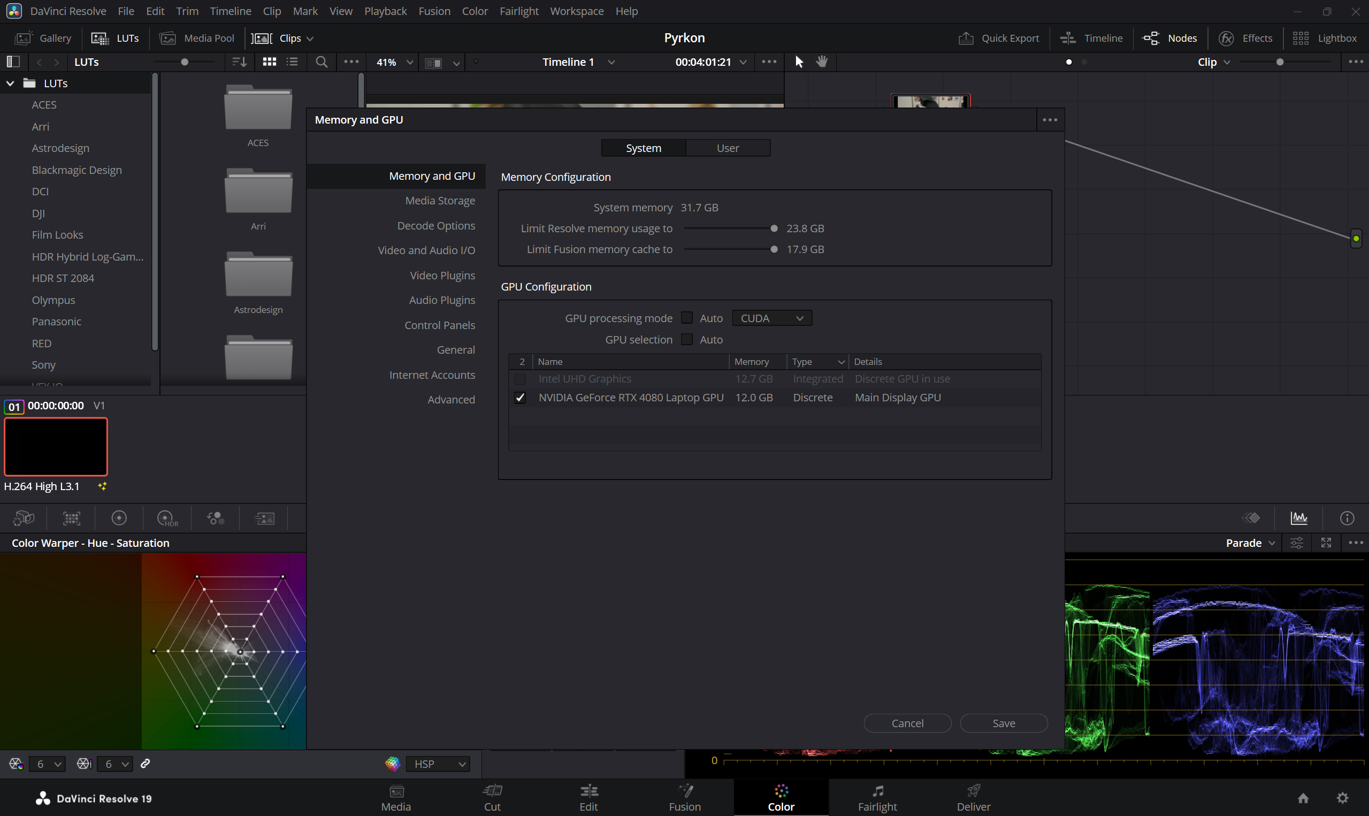The height and width of the screenshot is (816, 1369).
Task: Open the Clip view dropdown in viewer
Action: pos(1214,61)
